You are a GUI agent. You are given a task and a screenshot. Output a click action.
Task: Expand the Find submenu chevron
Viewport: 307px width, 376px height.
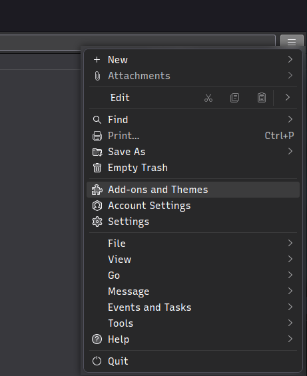tap(290, 119)
